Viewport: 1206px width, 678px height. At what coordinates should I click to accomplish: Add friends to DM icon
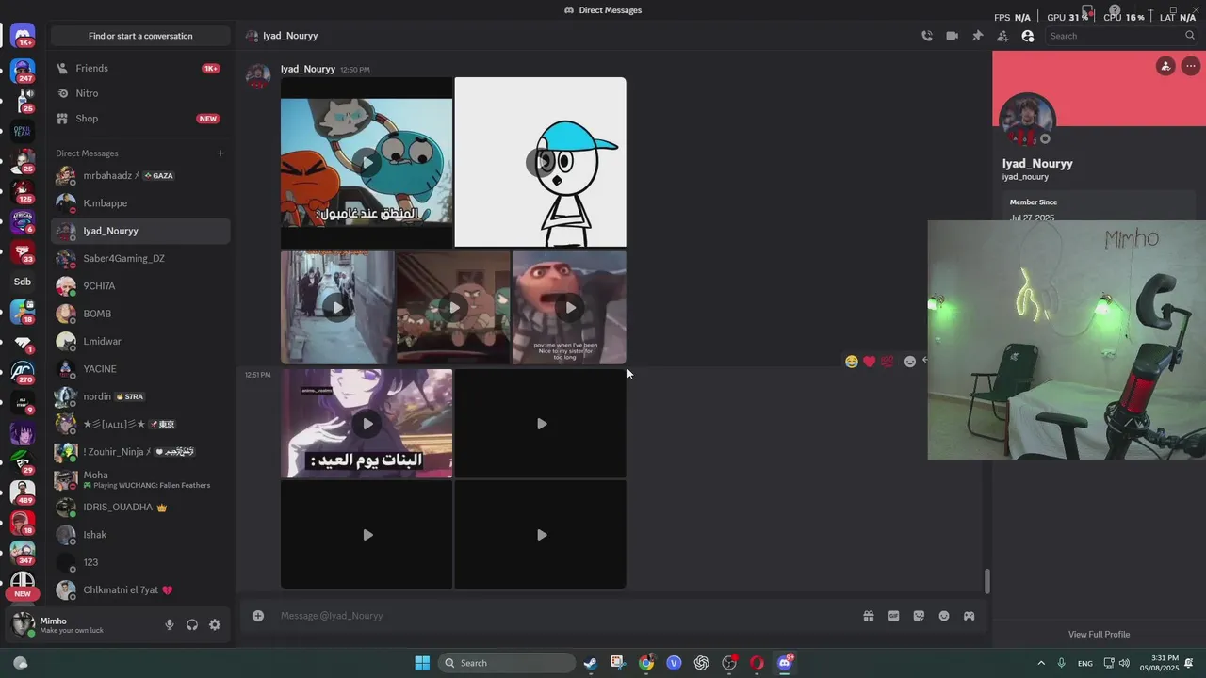(x=1002, y=36)
